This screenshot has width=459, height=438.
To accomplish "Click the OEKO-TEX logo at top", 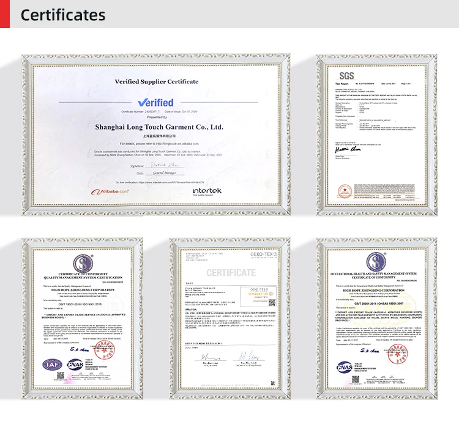I will point(263,254).
